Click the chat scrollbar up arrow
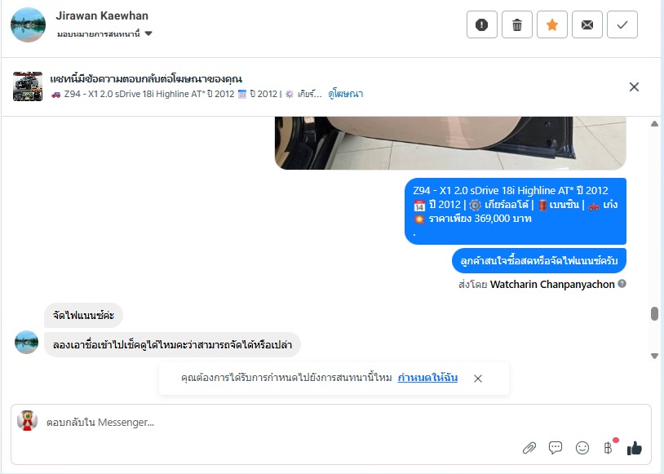The width and height of the screenshot is (664, 474). pos(654,124)
